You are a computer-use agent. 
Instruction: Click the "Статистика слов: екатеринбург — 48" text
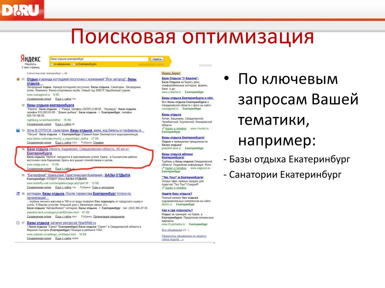pos(47,73)
